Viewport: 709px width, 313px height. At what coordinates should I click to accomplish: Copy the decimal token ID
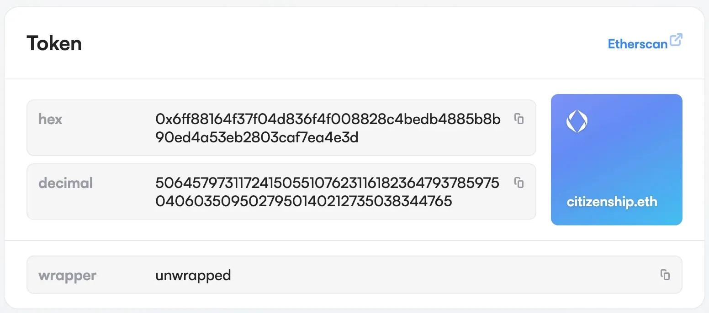519,183
